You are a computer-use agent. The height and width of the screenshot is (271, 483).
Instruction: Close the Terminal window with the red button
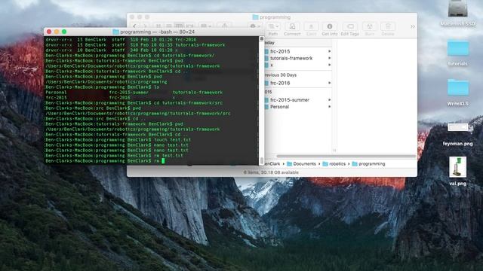[x=49, y=32]
